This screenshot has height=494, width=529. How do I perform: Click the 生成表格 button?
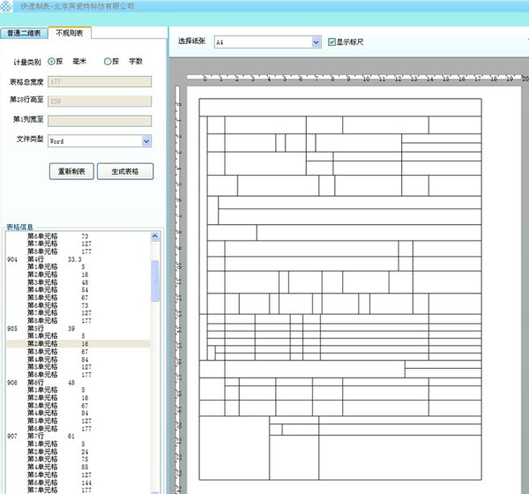[124, 171]
